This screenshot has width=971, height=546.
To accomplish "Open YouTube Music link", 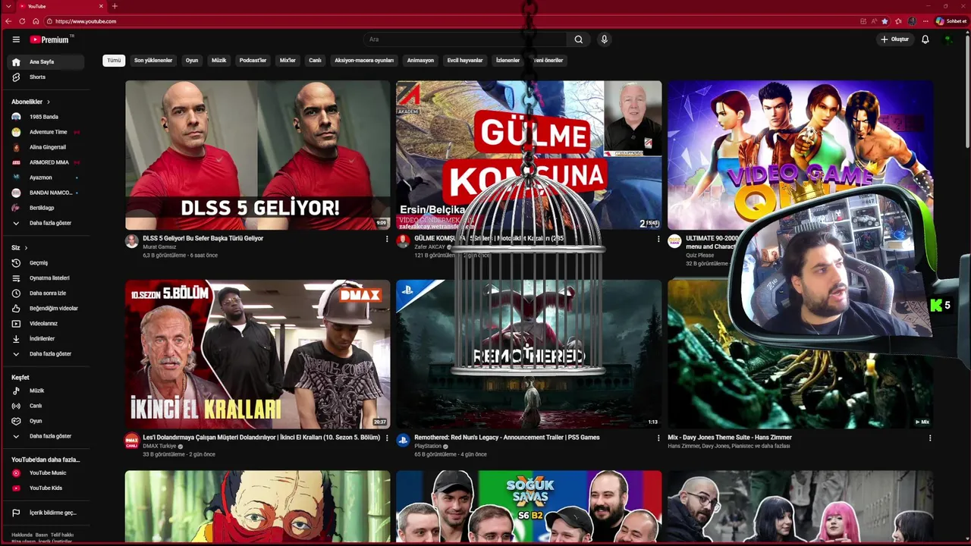I will click(46, 473).
